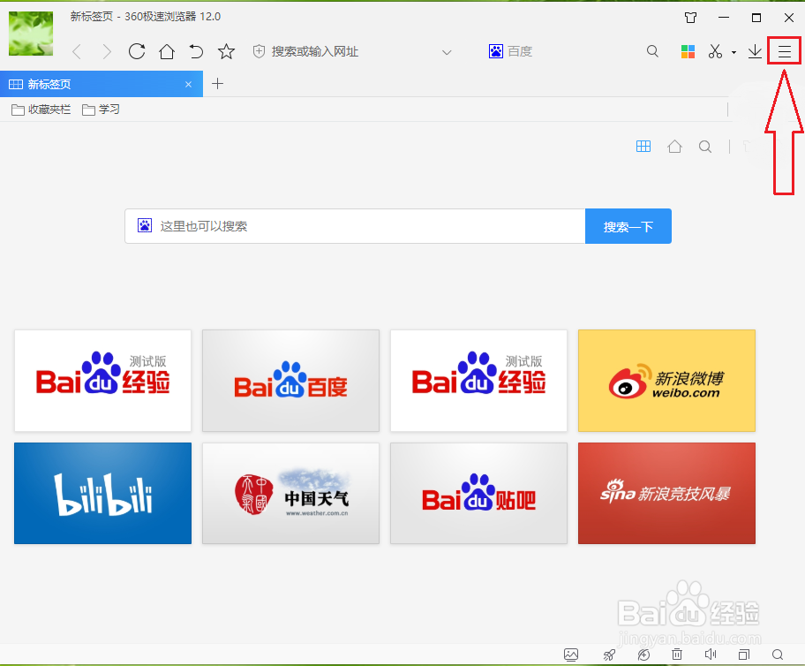This screenshot has height=666, width=805.
Task: Click the rocket speed booster icon
Action: click(609, 655)
